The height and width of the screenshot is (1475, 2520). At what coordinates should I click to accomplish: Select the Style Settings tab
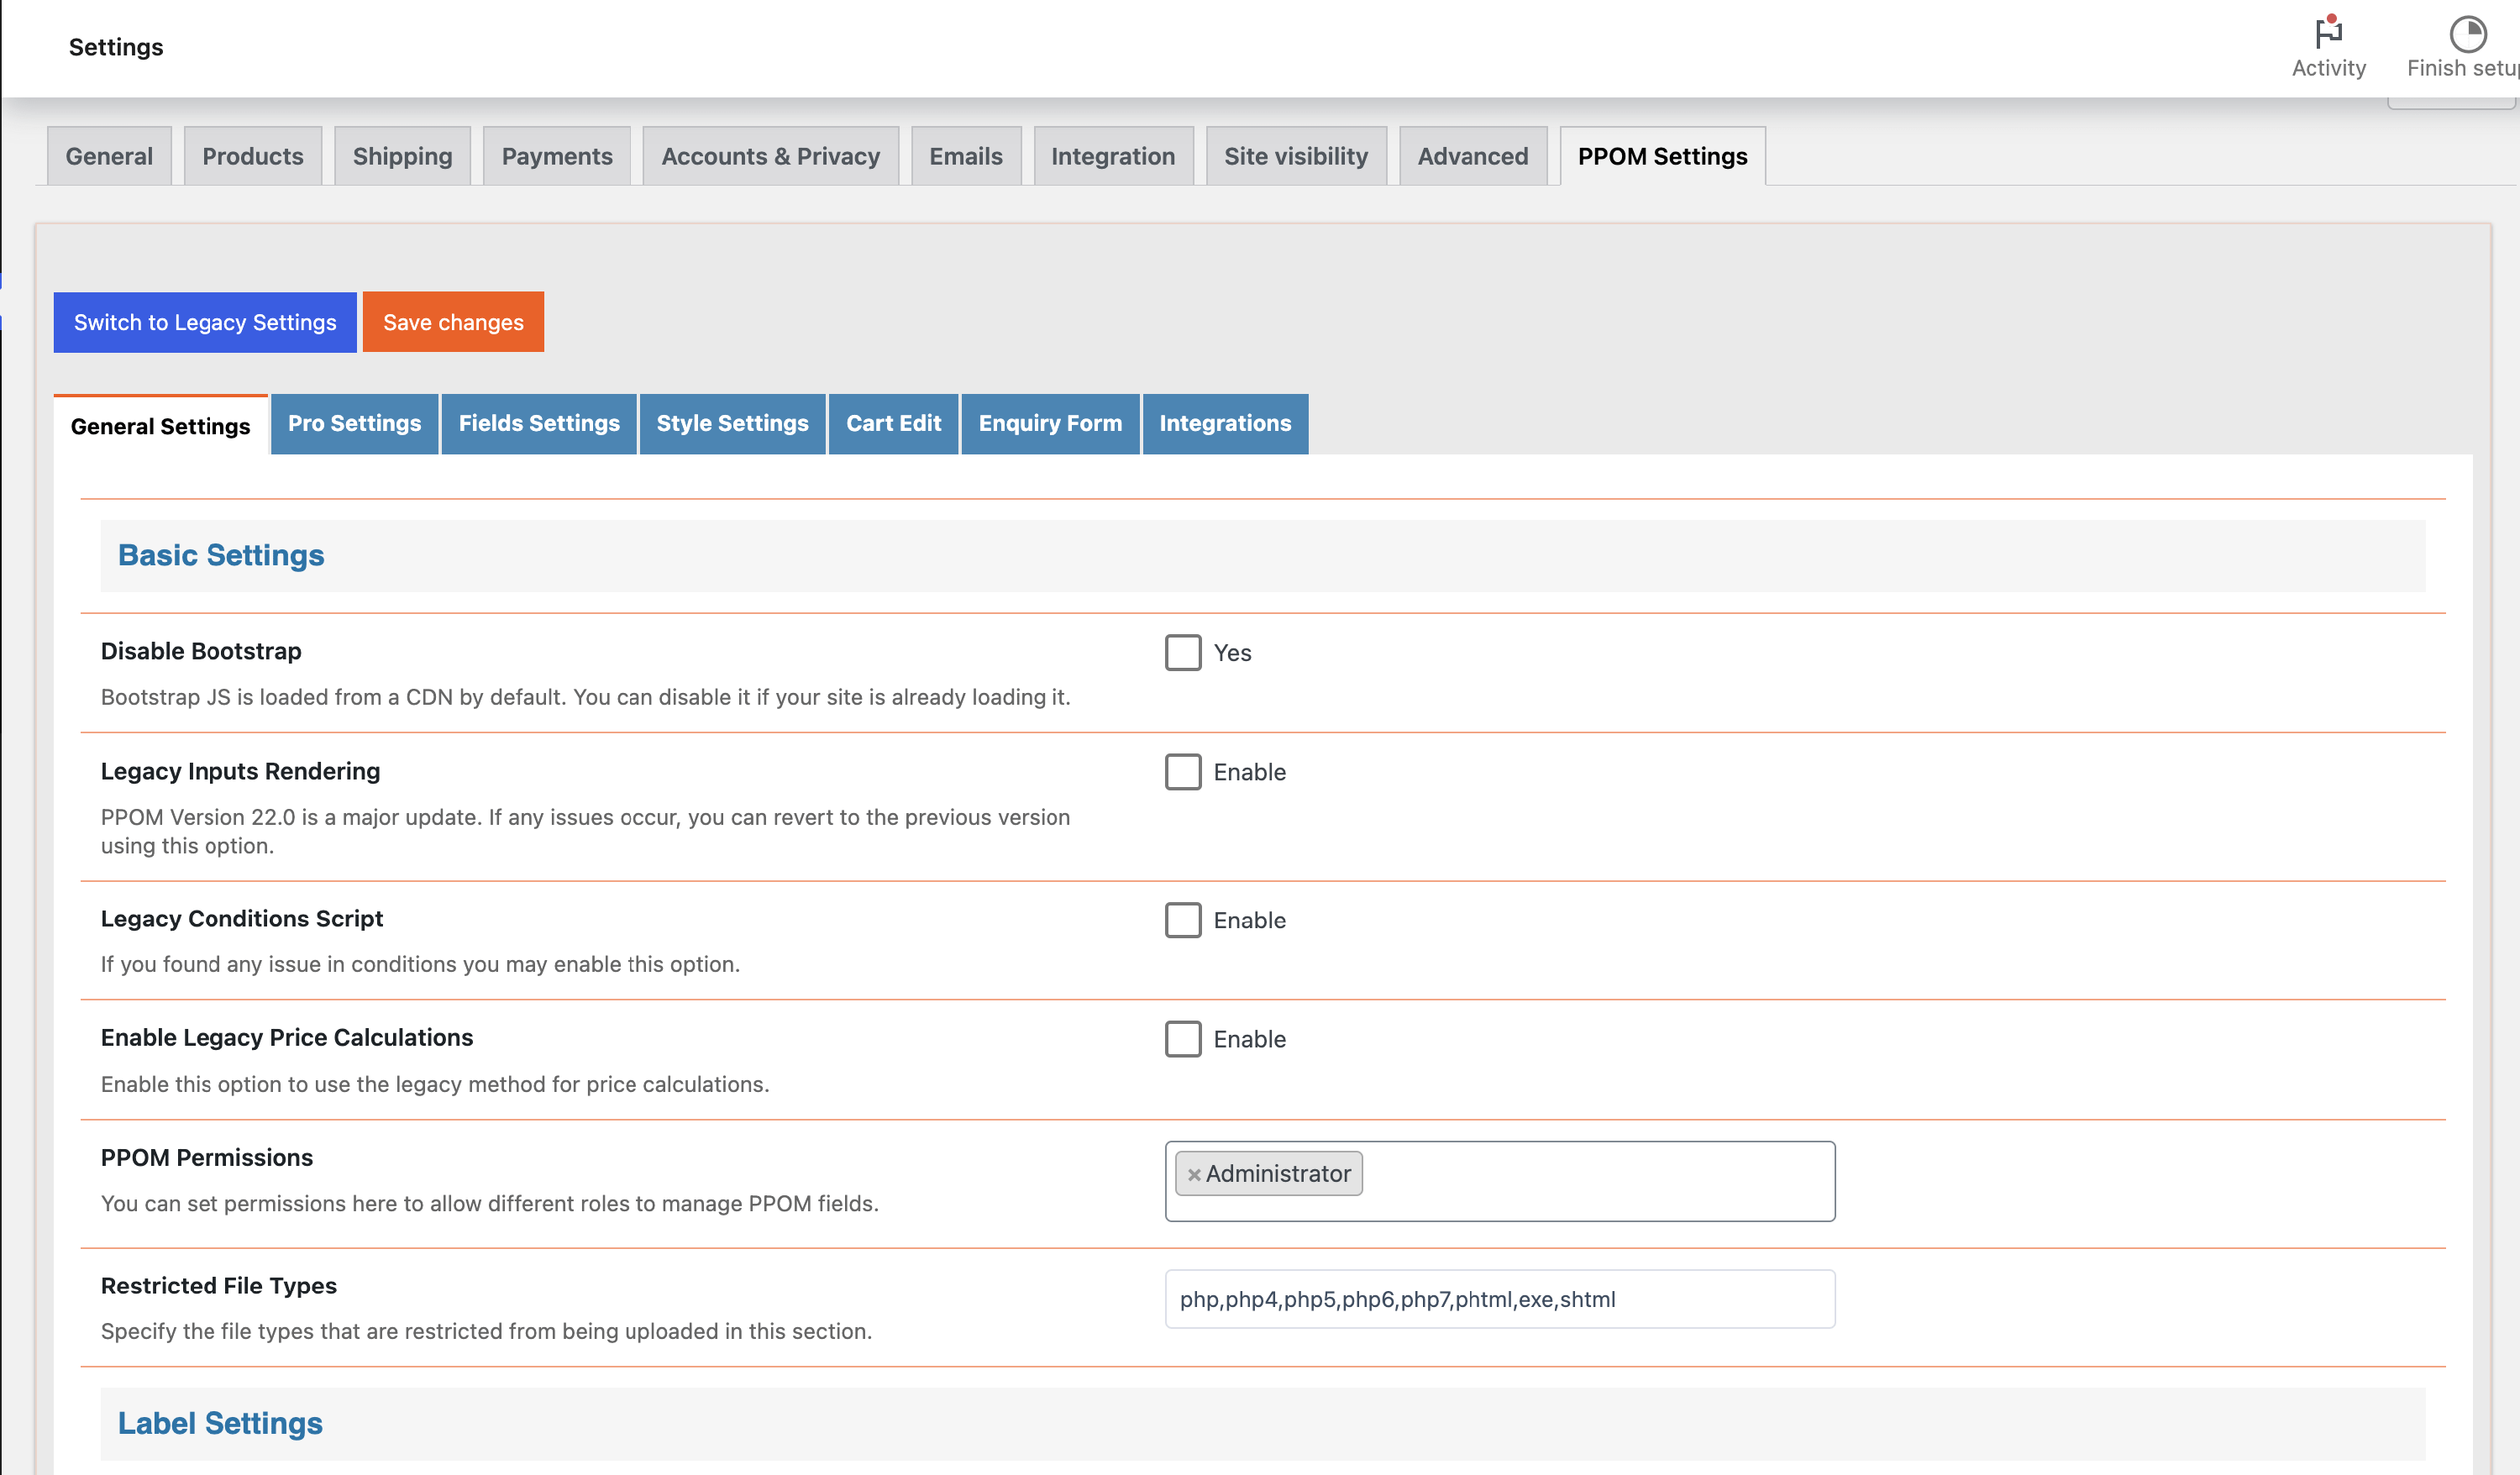pos(732,423)
